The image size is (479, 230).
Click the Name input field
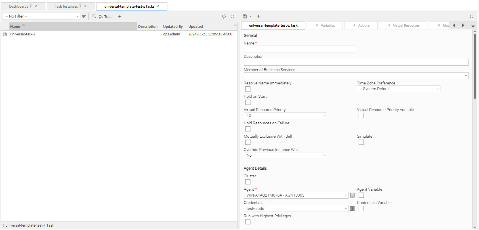click(x=299, y=49)
